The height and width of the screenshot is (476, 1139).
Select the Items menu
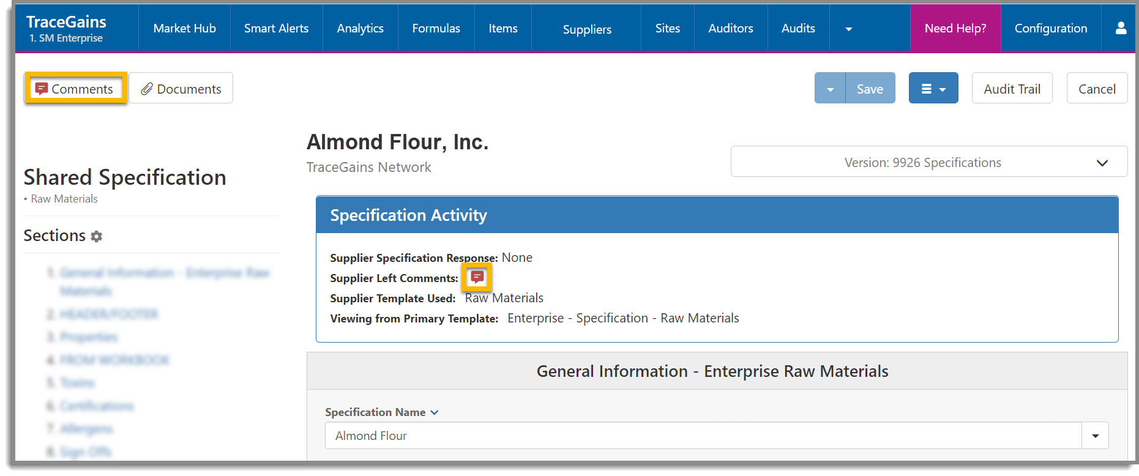(503, 28)
